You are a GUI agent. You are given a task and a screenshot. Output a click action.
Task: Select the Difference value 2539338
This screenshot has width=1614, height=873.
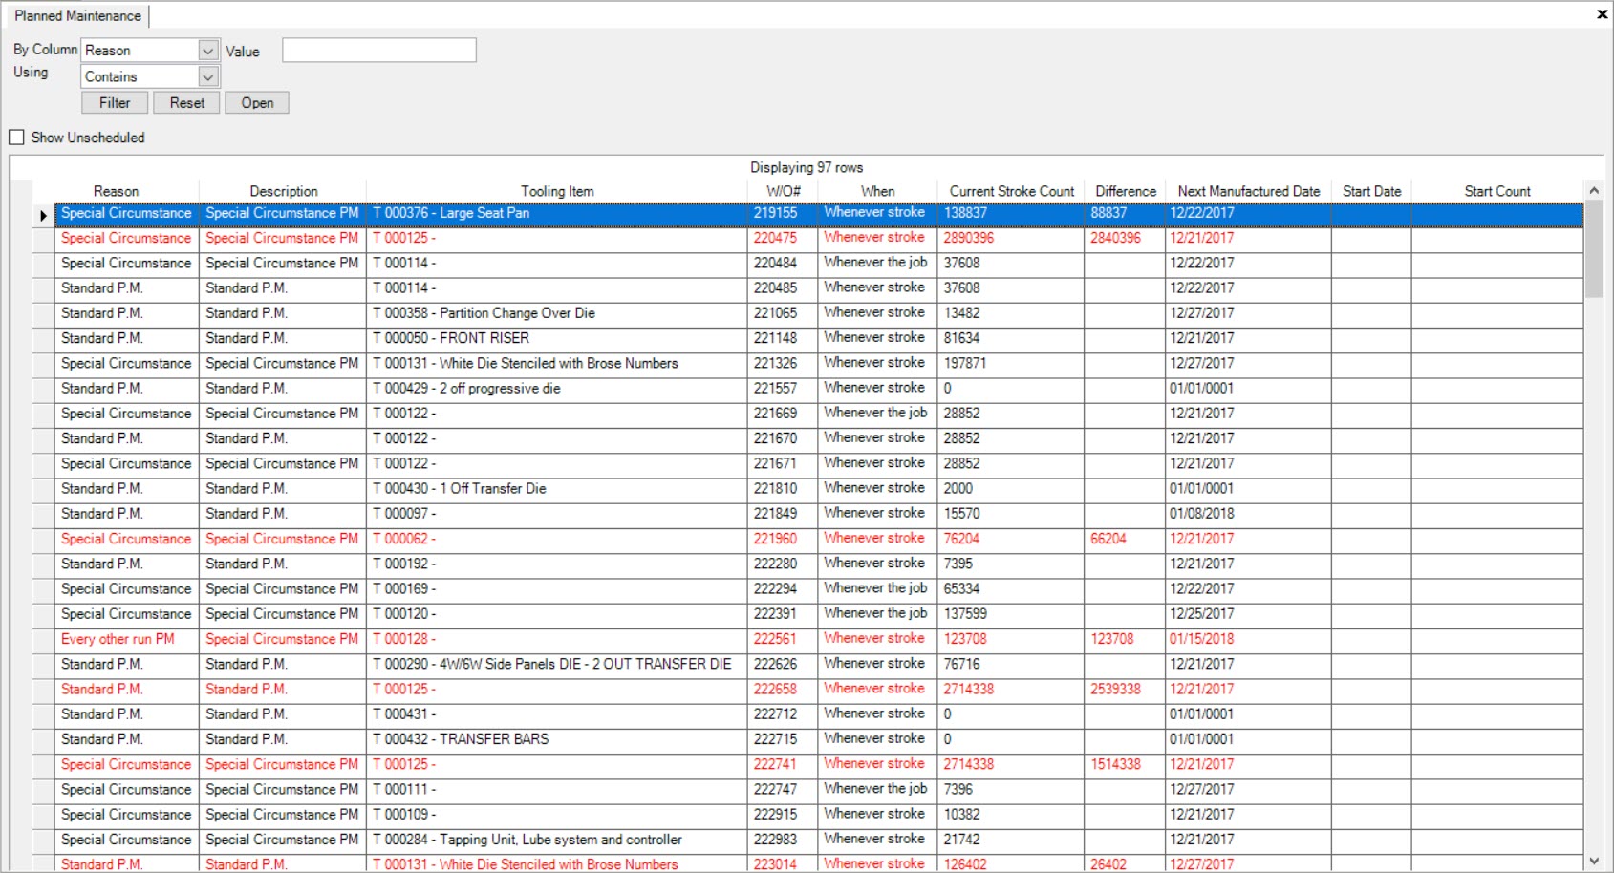point(1125,690)
